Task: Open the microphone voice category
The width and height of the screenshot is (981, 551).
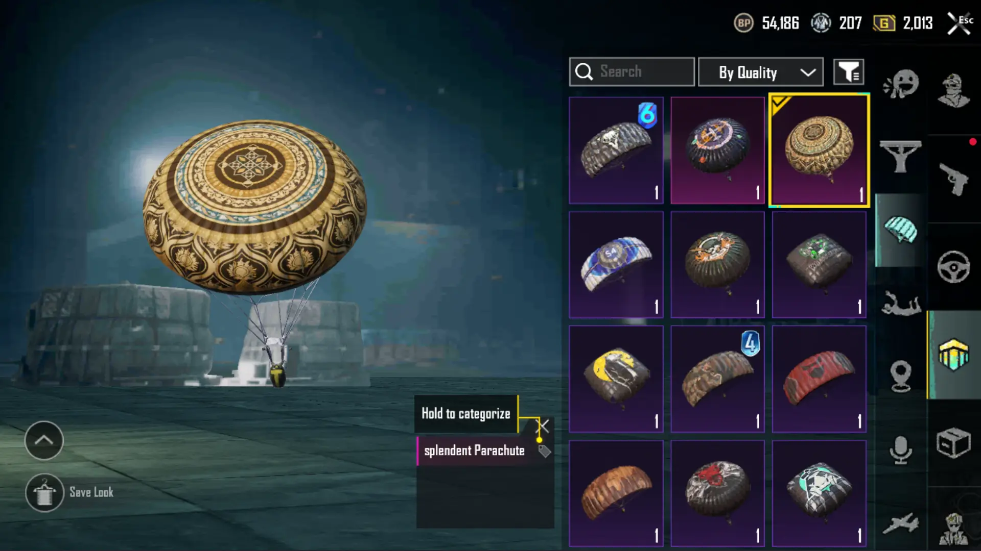Action: (x=901, y=449)
